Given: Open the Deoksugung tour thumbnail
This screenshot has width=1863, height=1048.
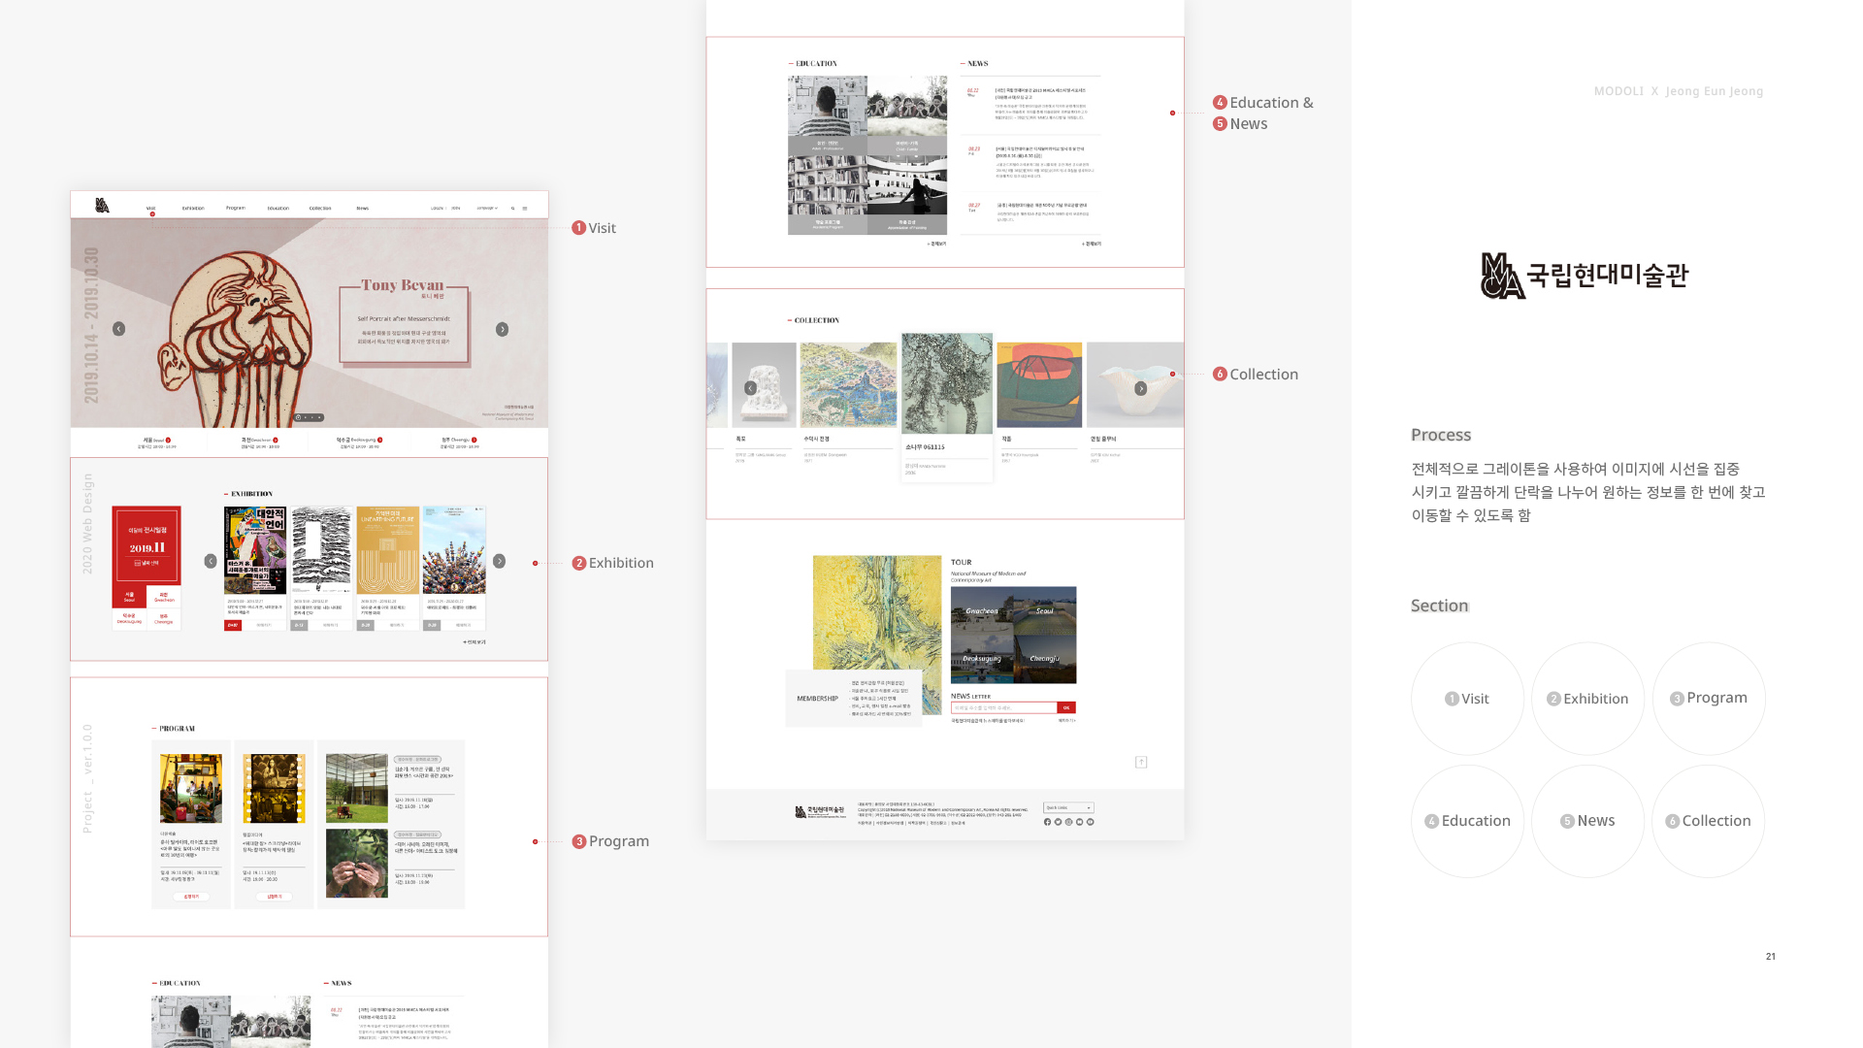Looking at the screenshot, I should [982, 659].
